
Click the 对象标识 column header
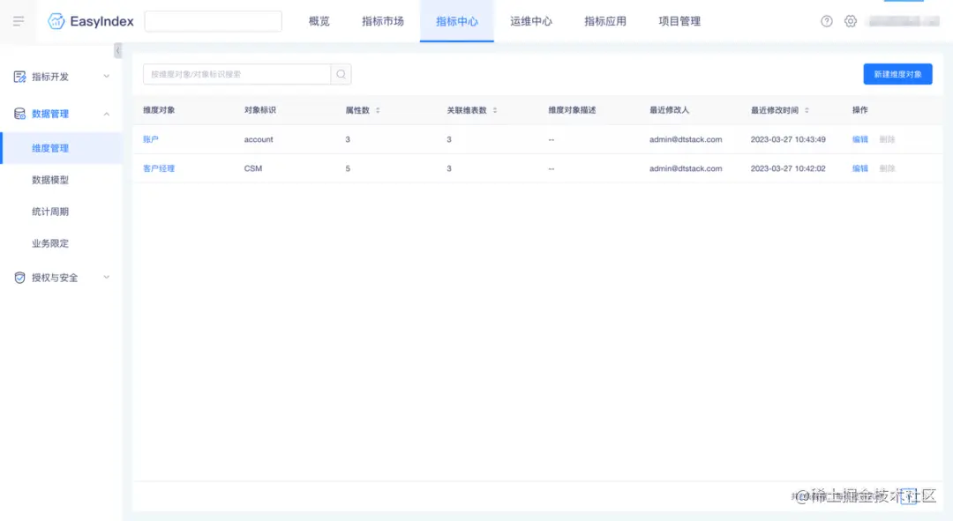260,110
